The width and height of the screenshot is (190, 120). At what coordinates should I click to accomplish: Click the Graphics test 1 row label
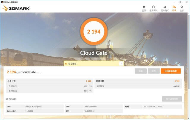(13, 86)
